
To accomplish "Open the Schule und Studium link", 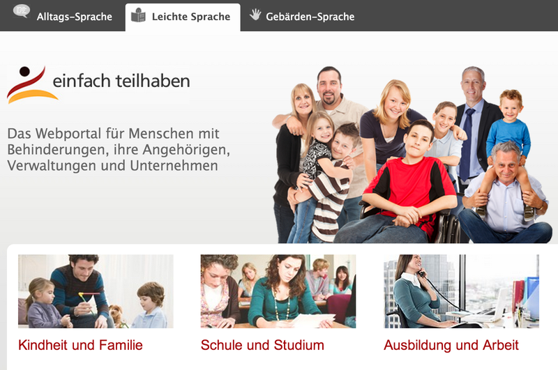I will click(262, 345).
